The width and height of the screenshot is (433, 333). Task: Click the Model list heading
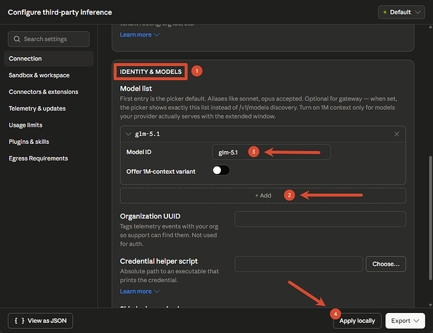pos(136,89)
